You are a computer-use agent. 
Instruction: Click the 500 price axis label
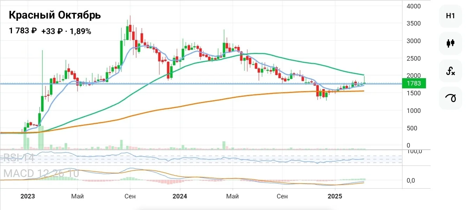pyautogui.click(x=412, y=128)
